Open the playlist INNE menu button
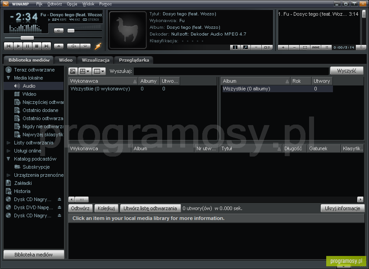This screenshot has width=369, height=269. coord(315,47)
